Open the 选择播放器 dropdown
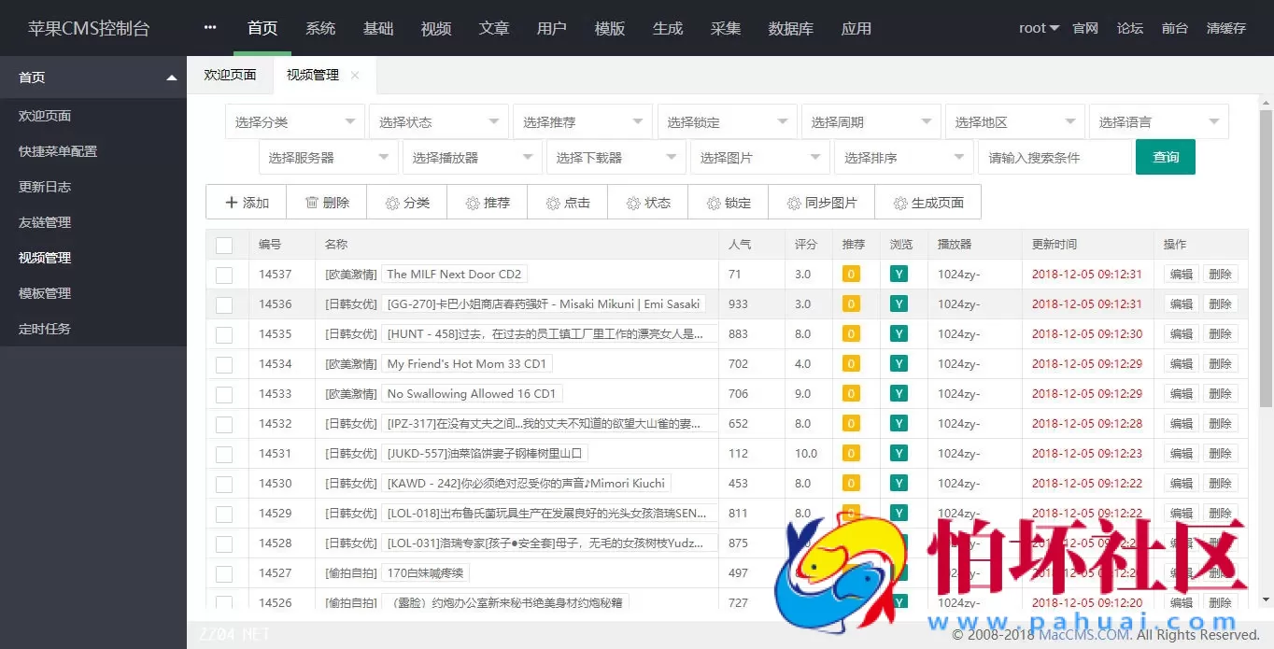This screenshot has height=649, width=1274. pos(473,157)
